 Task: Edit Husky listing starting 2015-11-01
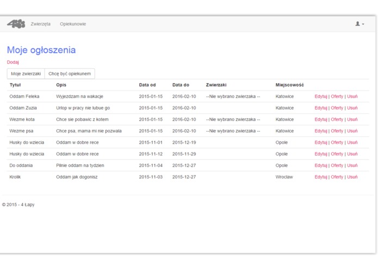click(x=321, y=143)
